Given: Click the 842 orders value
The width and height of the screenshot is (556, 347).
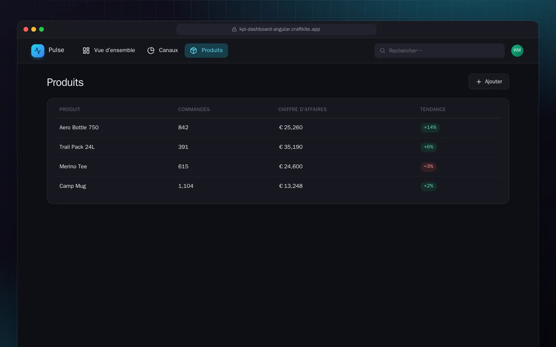Looking at the screenshot, I should coord(183,128).
